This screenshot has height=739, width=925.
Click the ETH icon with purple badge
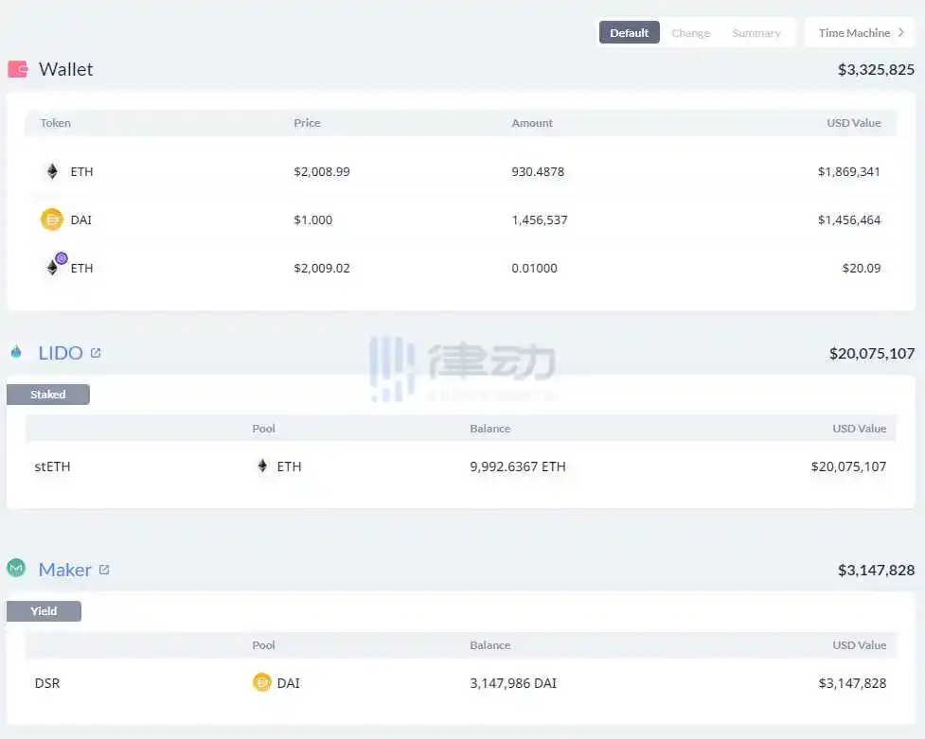click(x=54, y=267)
